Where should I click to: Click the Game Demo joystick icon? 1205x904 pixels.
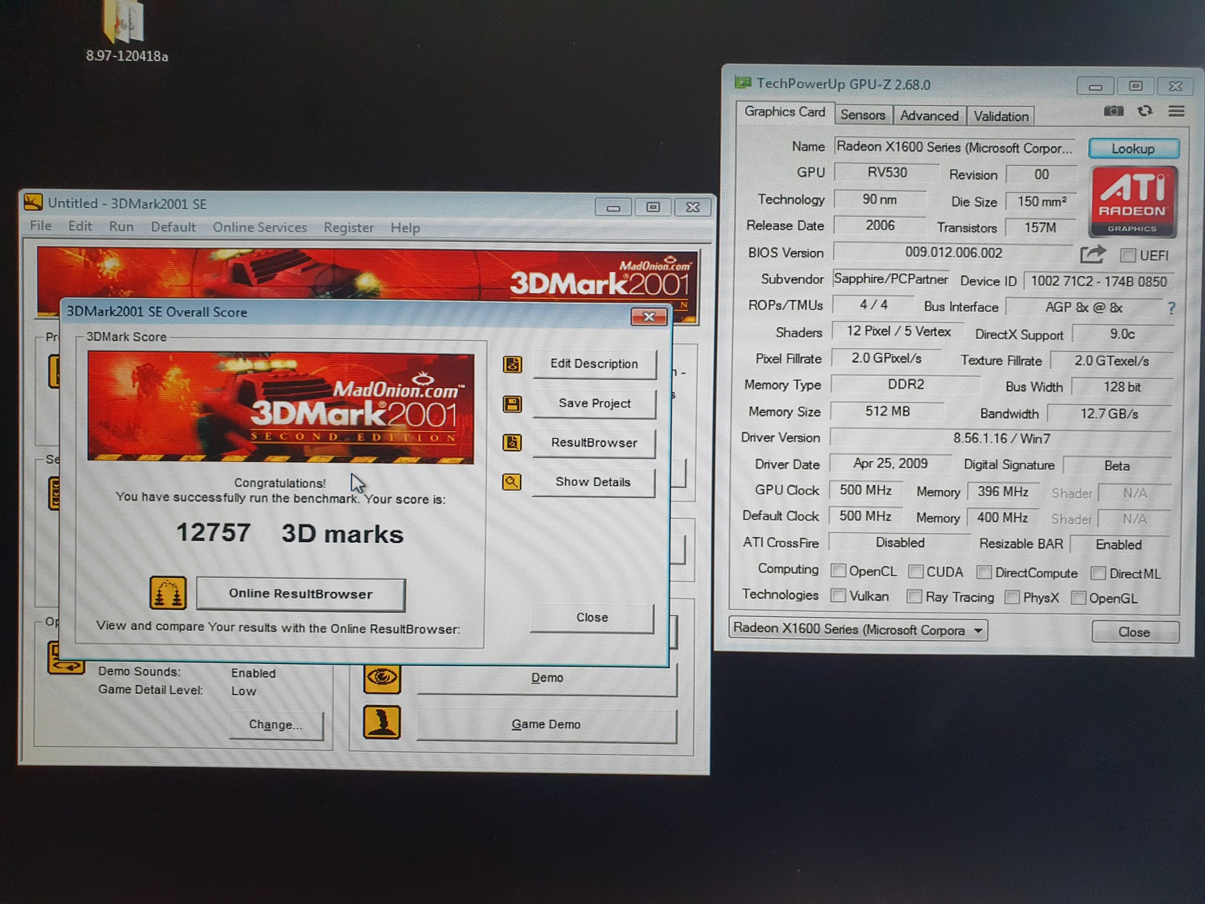382,722
